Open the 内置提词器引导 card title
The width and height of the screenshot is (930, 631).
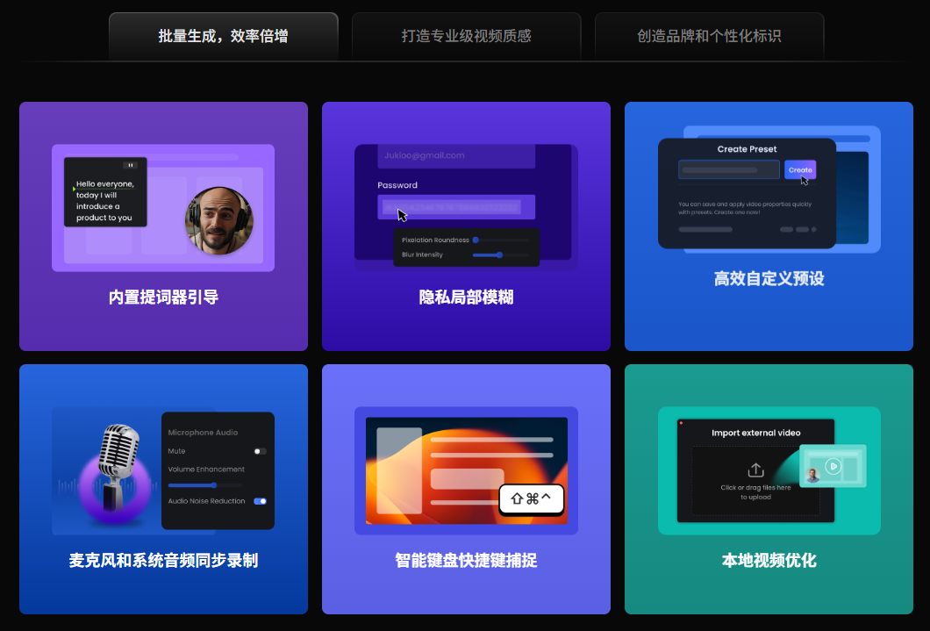click(x=163, y=298)
